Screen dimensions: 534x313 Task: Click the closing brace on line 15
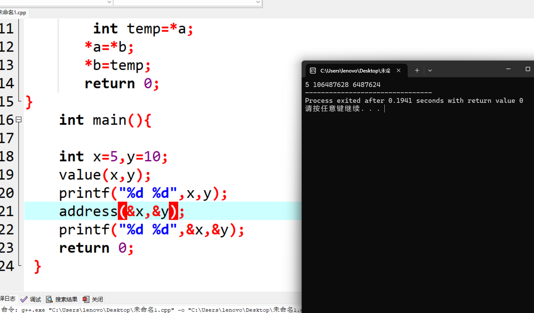pos(29,102)
